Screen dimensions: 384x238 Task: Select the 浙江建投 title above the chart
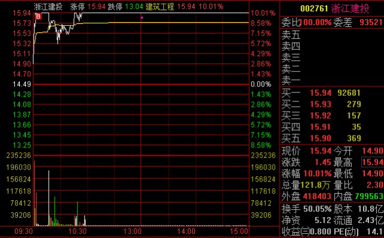pos(48,7)
